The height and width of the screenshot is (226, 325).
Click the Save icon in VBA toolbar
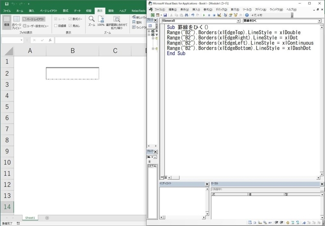165,15
